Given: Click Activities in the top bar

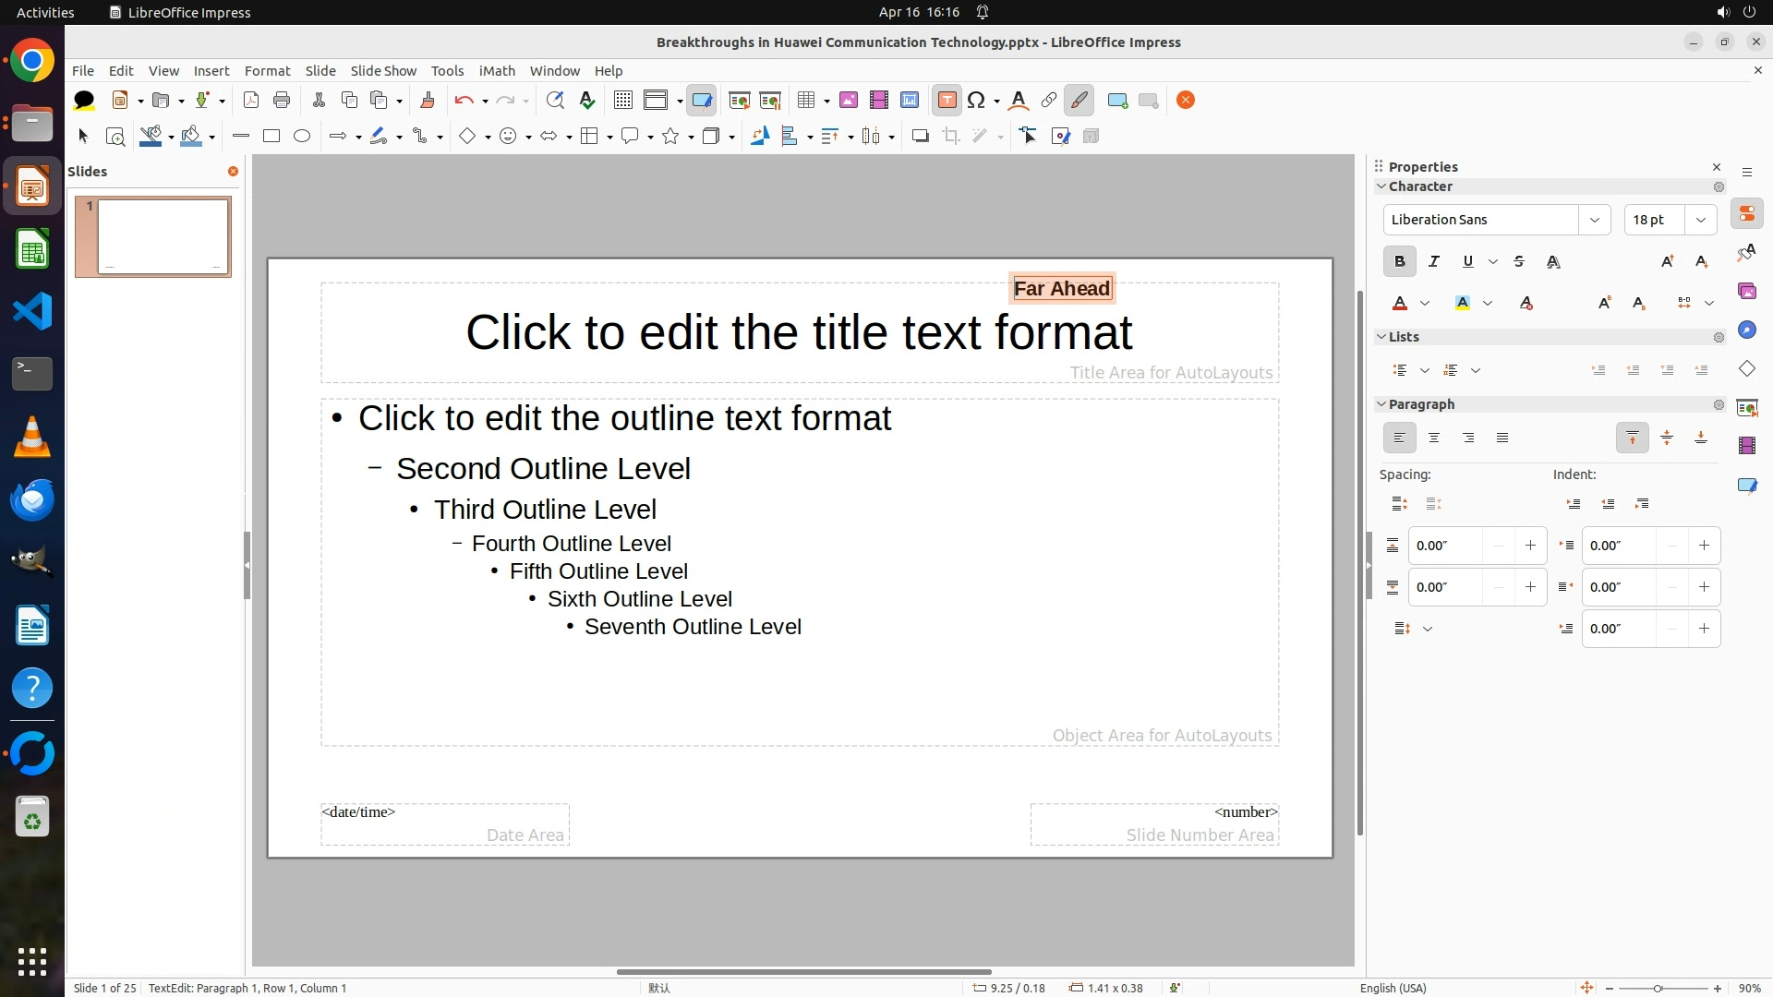Looking at the screenshot, I should tap(45, 12).
